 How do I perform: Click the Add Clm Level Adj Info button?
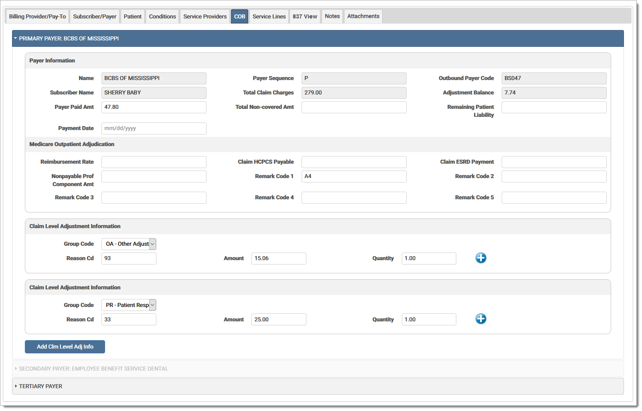click(x=65, y=347)
